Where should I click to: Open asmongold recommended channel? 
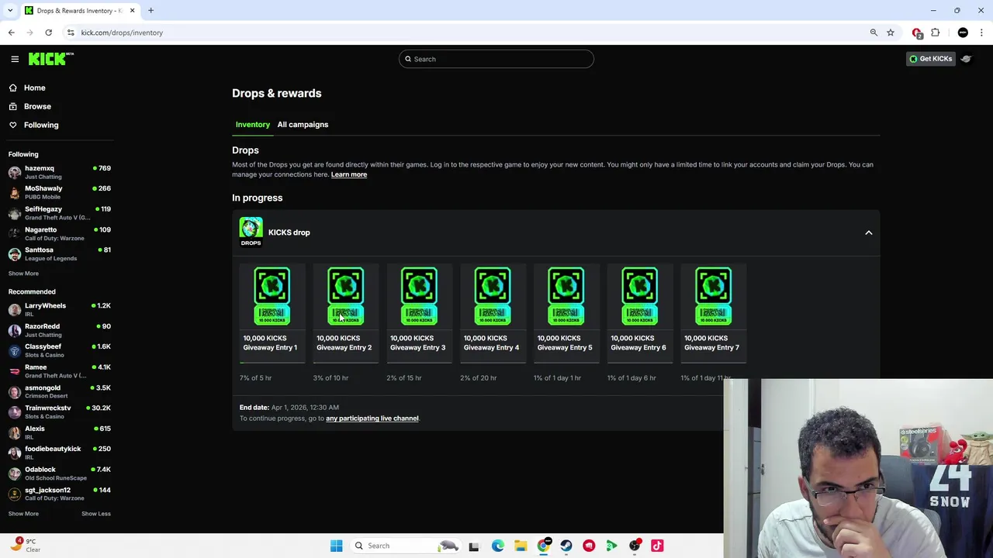pyautogui.click(x=59, y=391)
